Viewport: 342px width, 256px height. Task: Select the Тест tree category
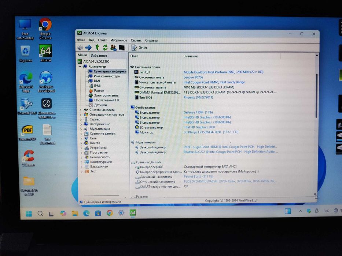[x=91, y=171]
